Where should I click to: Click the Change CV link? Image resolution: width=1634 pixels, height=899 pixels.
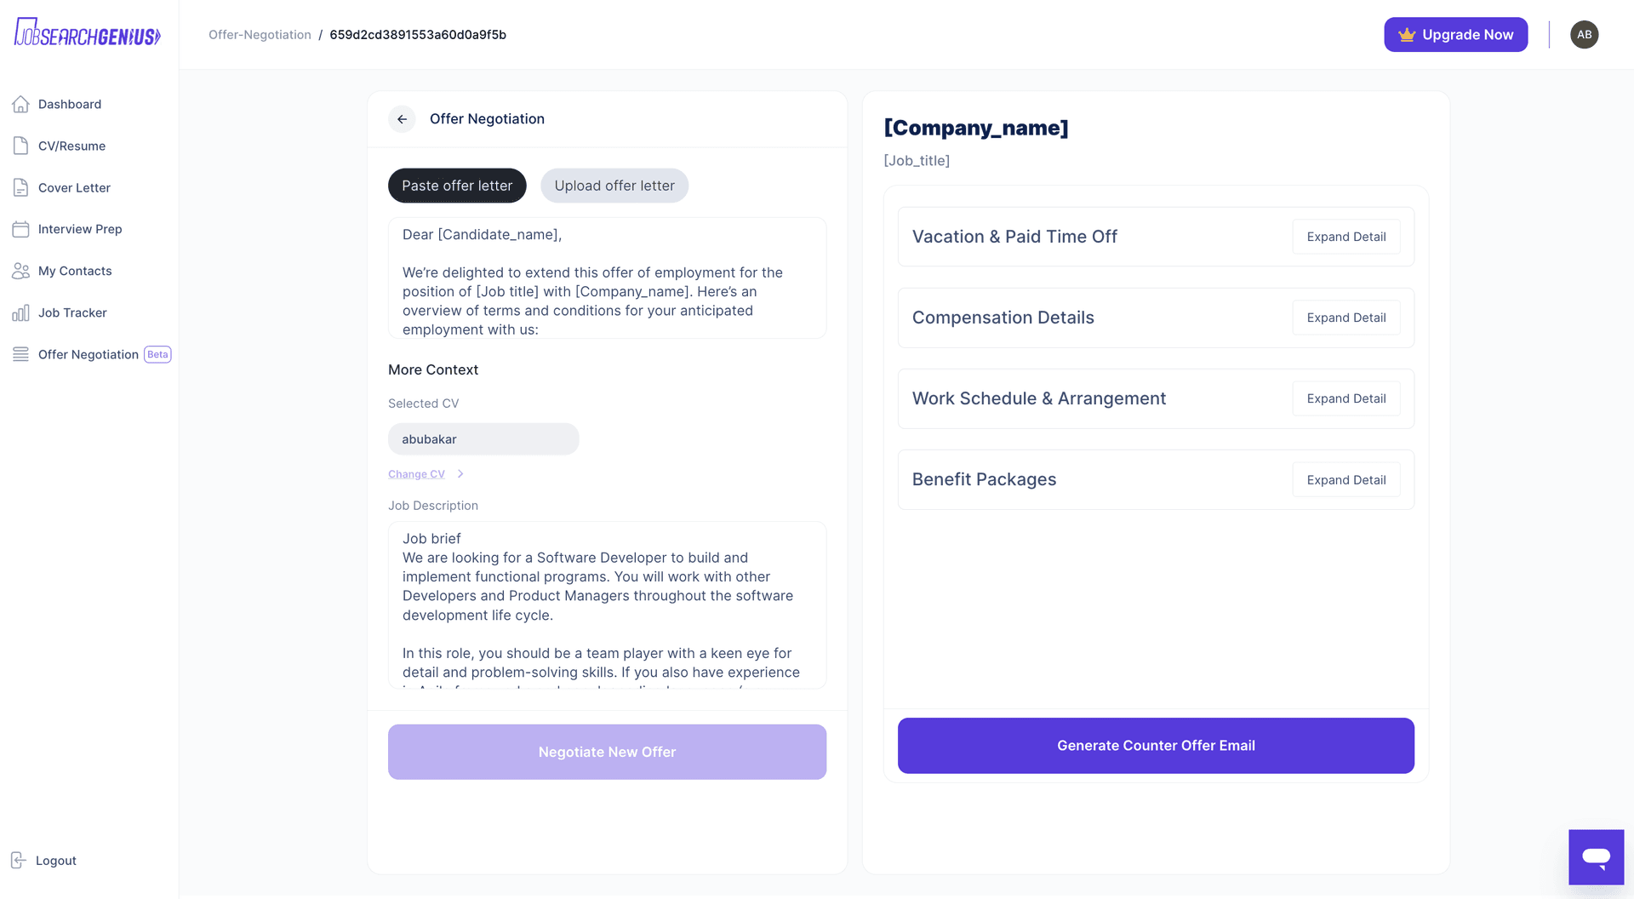tap(416, 474)
